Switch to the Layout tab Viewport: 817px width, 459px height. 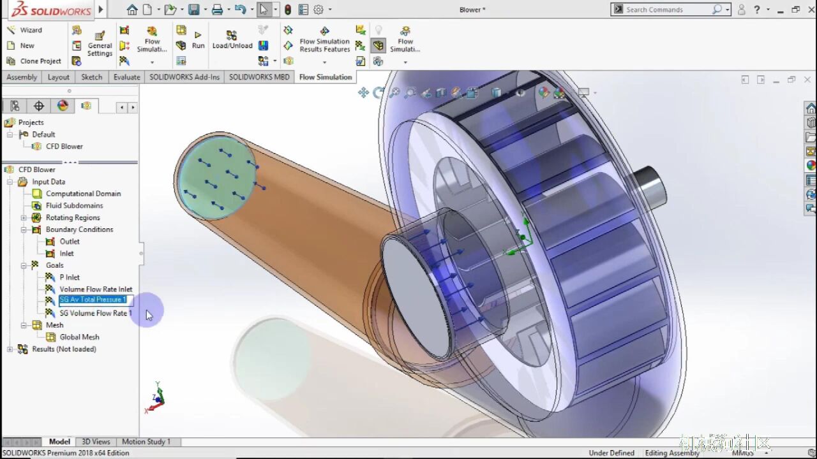59,77
